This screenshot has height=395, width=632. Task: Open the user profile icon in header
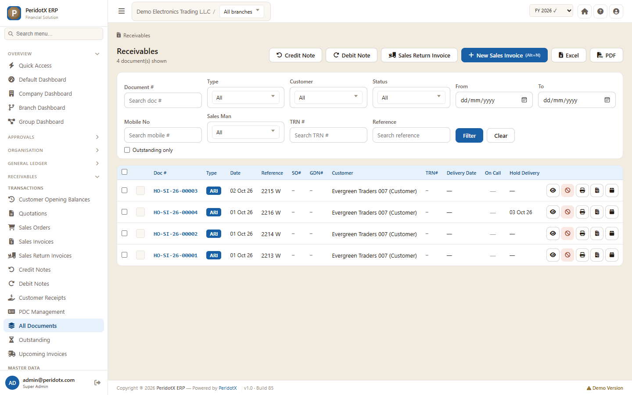click(616, 11)
